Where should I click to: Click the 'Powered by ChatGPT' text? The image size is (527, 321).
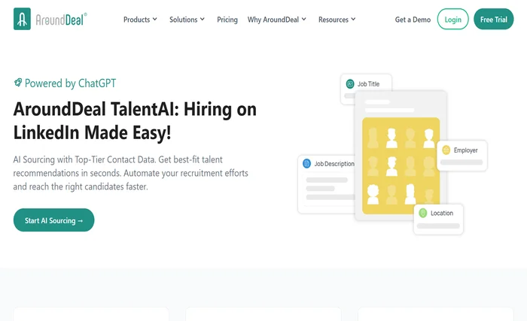click(x=70, y=83)
